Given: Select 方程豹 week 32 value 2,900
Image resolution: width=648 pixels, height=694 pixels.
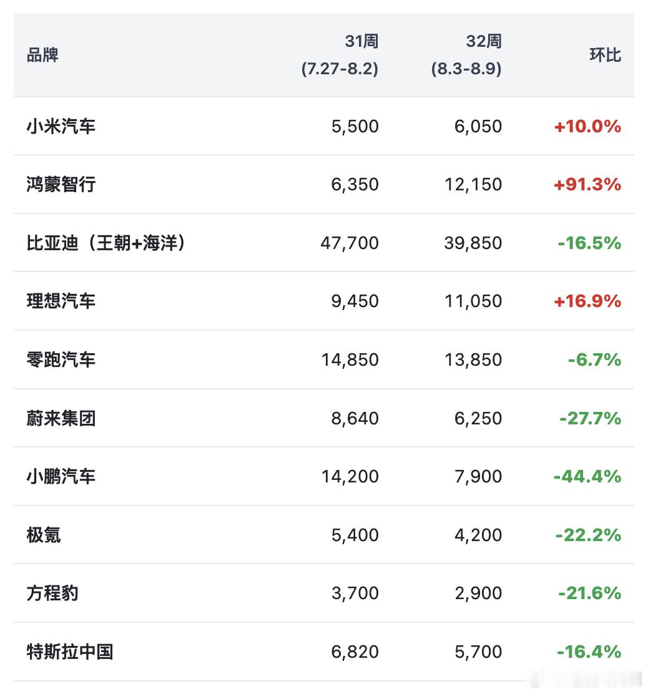Looking at the screenshot, I should click(478, 594).
